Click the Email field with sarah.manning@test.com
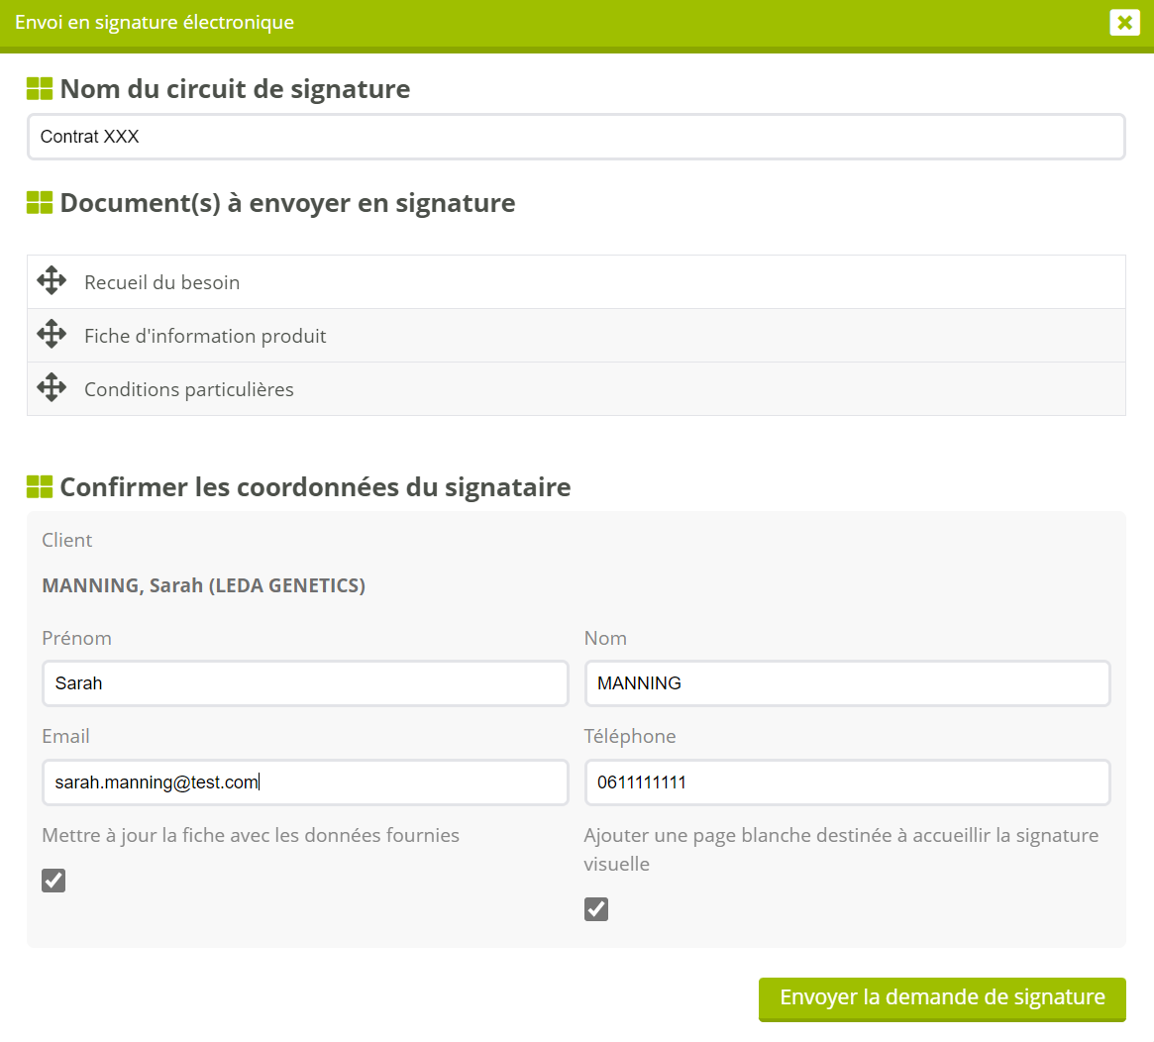 [305, 782]
